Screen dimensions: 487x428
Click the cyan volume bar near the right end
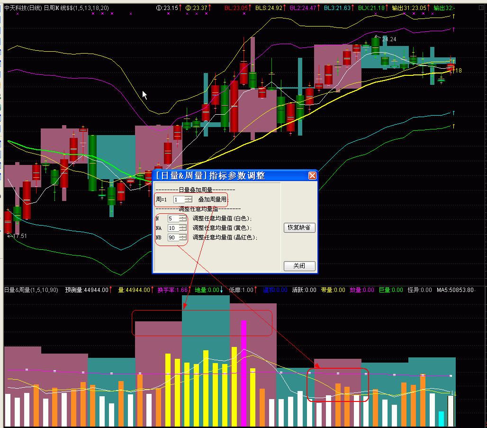point(441,419)
